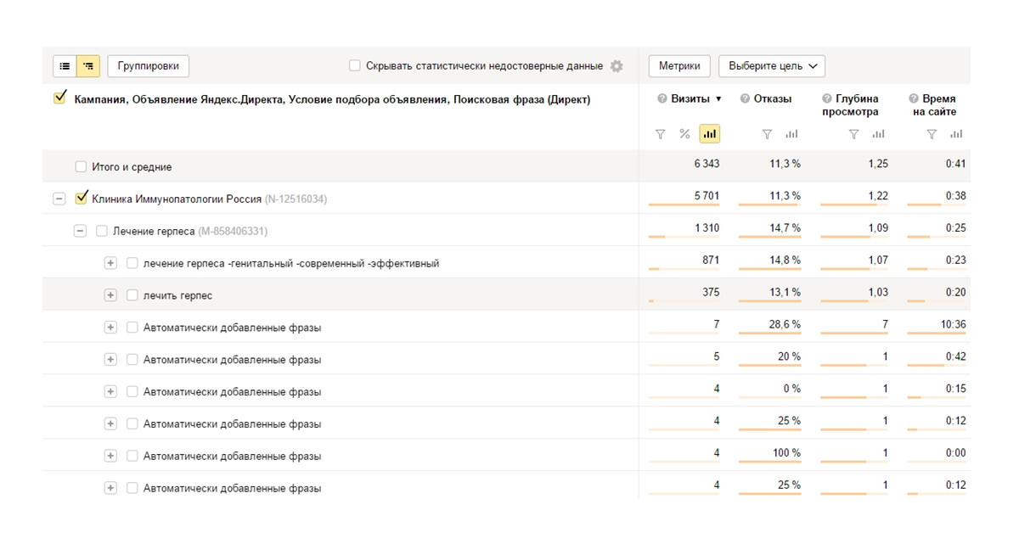Collapse the Клиника Иммунопатологии Россия row
Viewport: 1019px width, 555px height.
click(x=59, y=199)
